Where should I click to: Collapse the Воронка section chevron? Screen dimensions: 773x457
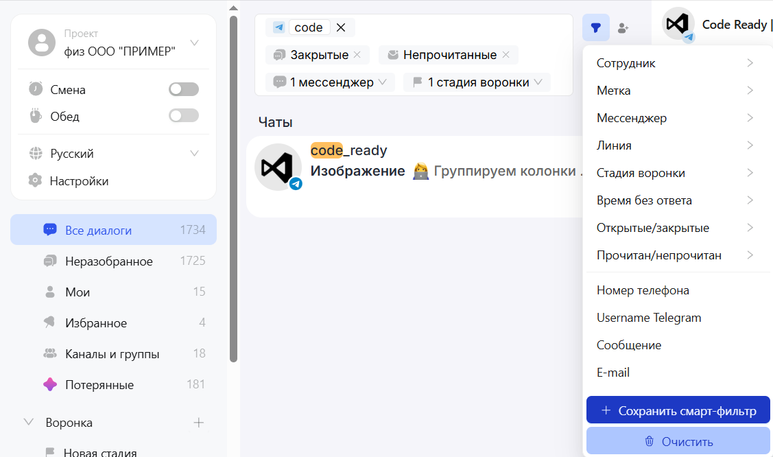29,423
